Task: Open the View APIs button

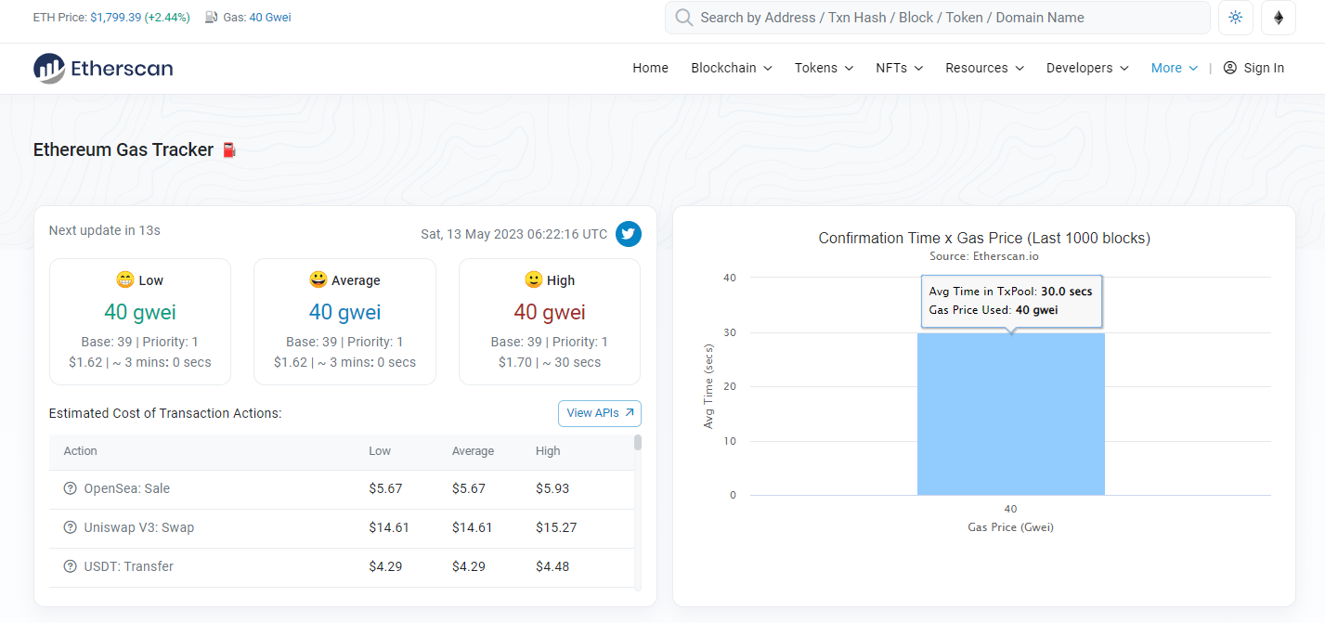Action: tap(600, 413)
